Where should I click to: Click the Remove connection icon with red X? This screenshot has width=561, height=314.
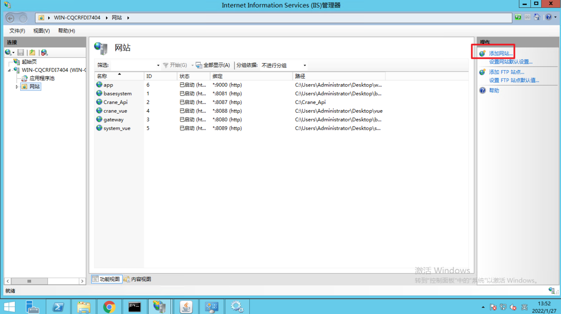(x=44, y=53)
